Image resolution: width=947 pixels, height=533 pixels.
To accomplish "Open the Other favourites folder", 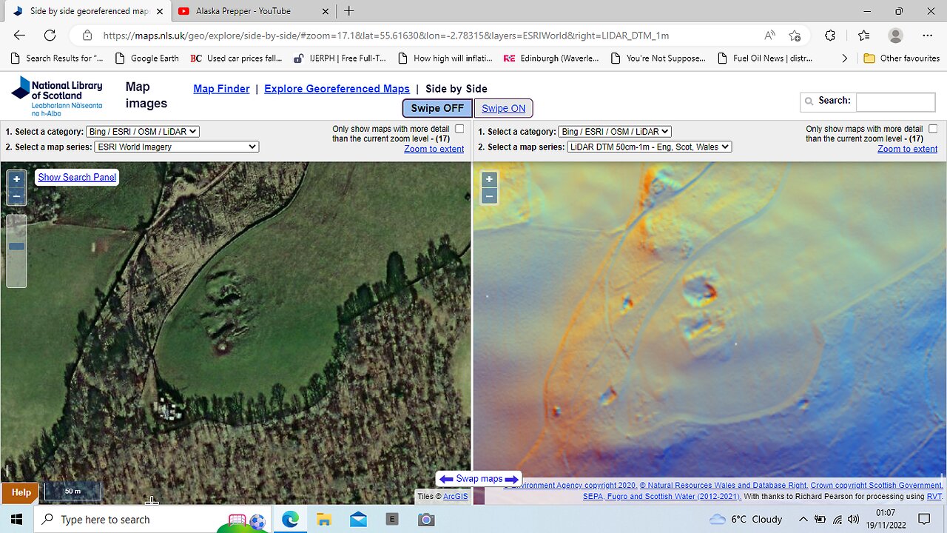I will click(x=902, y=58).
